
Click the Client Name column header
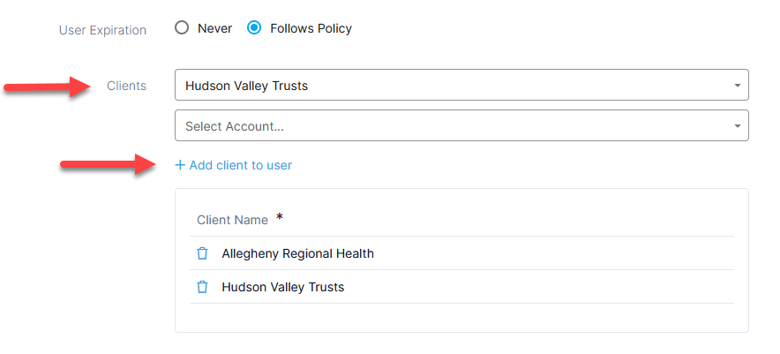pos(232,220)
